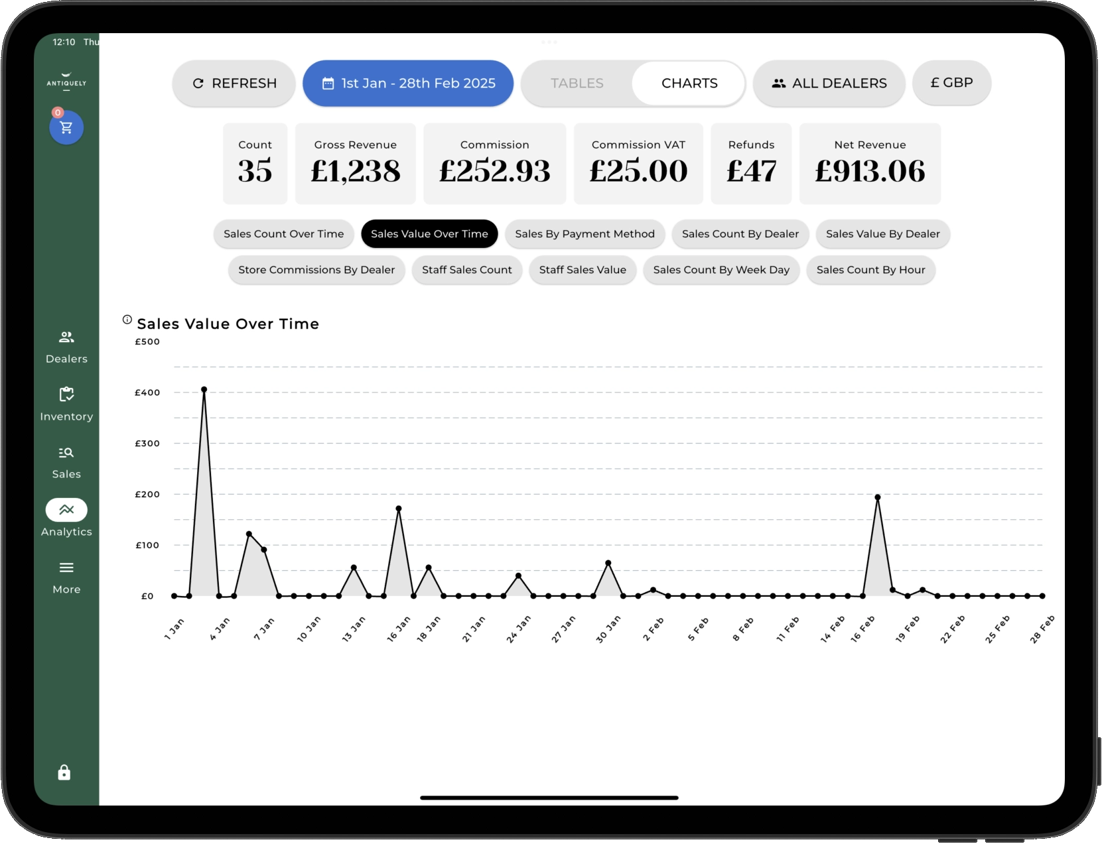The image size is (1102, 844).
Task: Tap the lock icon in sidebar
Action: pyautogui.click(x=64, y=772)
